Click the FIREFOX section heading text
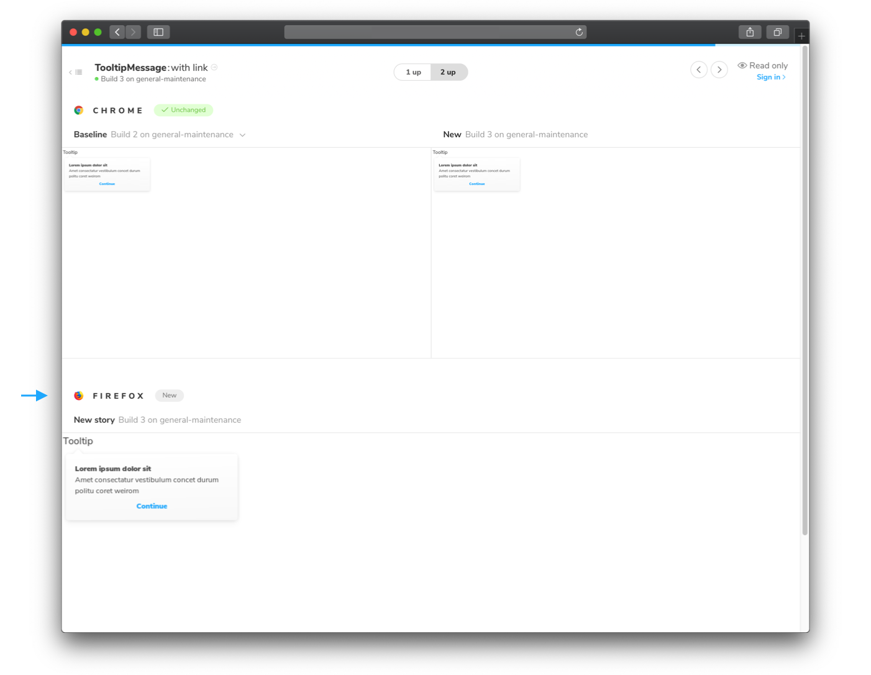The height and width of the screenshot is (675, 871). 119,396
